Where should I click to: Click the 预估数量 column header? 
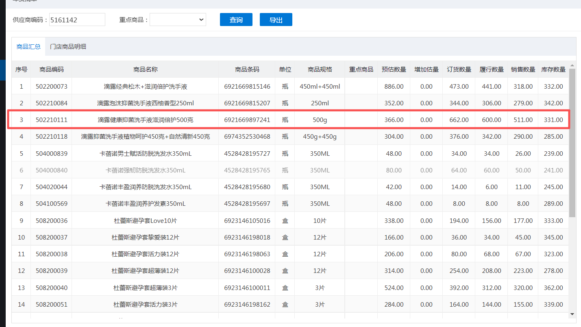click(x=394, y=70)
